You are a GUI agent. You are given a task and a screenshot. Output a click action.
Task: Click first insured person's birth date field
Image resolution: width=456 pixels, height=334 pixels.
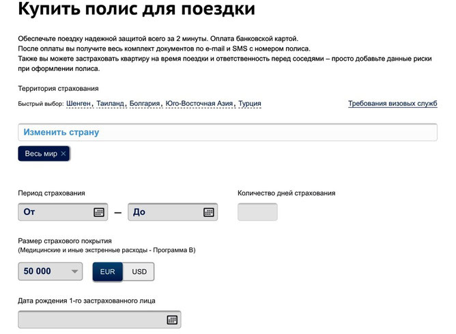coord(100,320)
